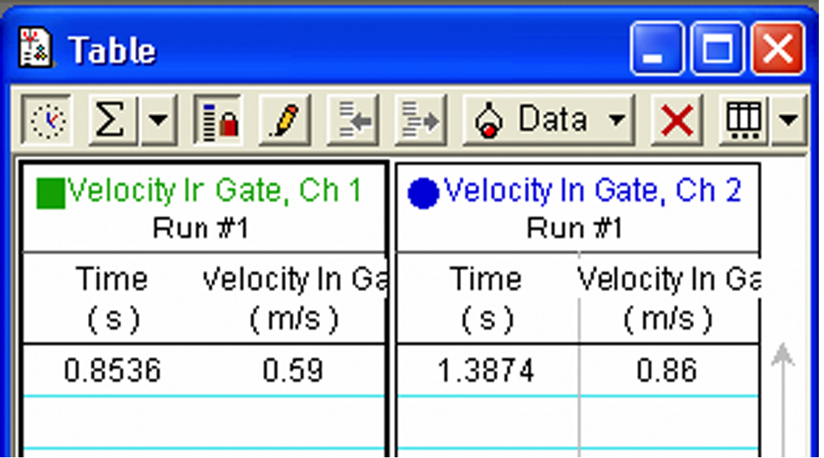Expand the Data selection dropdown
Screen dimensions: 824x458
point(619,118)
